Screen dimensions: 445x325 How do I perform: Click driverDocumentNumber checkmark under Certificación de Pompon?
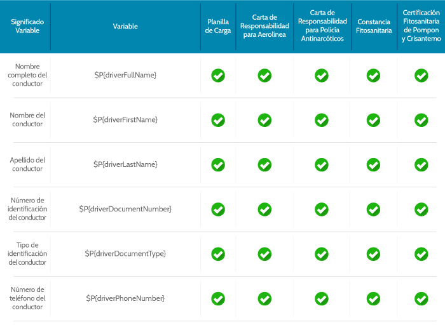coord(421,209)
